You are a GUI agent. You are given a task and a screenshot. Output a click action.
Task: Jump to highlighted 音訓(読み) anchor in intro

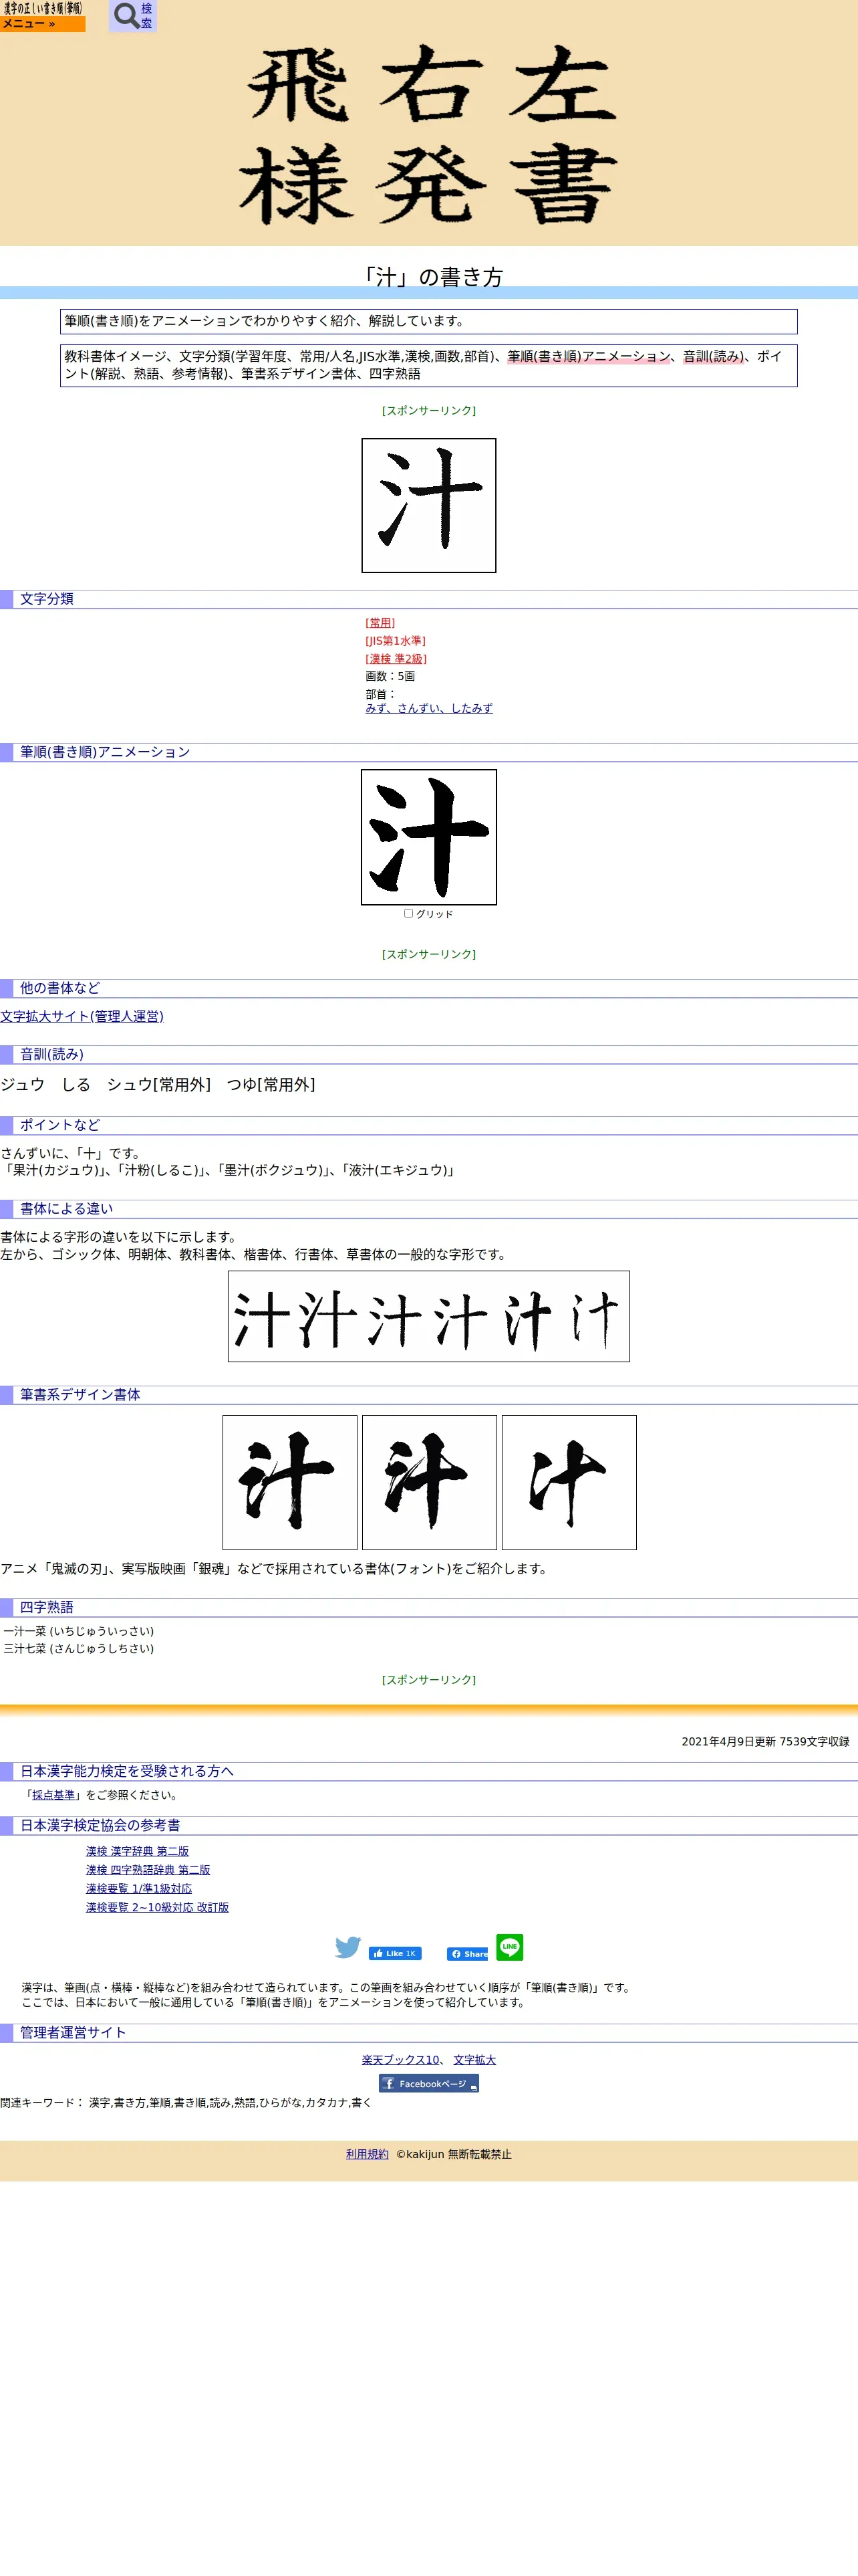[712, 356]
